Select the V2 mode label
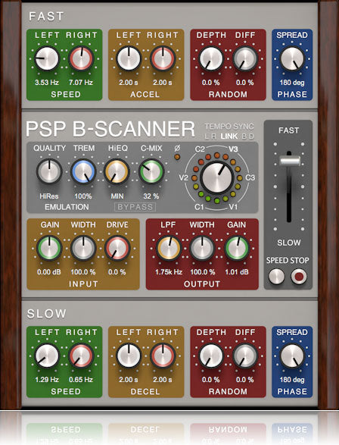 [184, 178]
